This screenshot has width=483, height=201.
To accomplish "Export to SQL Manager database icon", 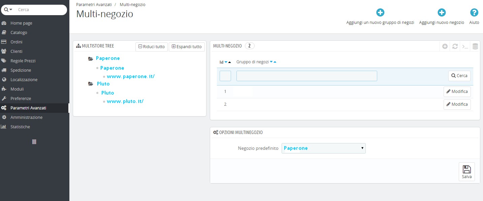I will point(475,46).
